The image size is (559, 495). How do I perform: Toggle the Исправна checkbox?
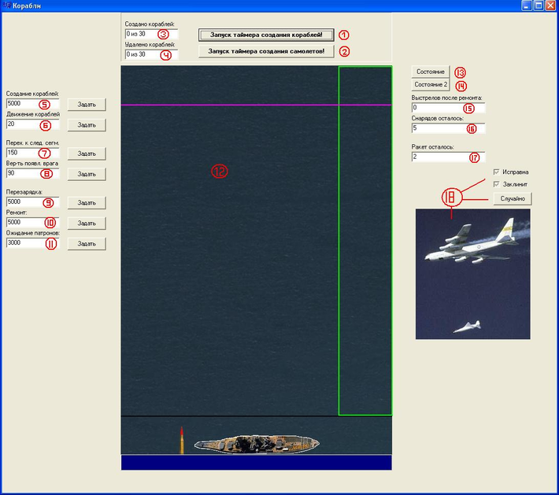(496, 172)
